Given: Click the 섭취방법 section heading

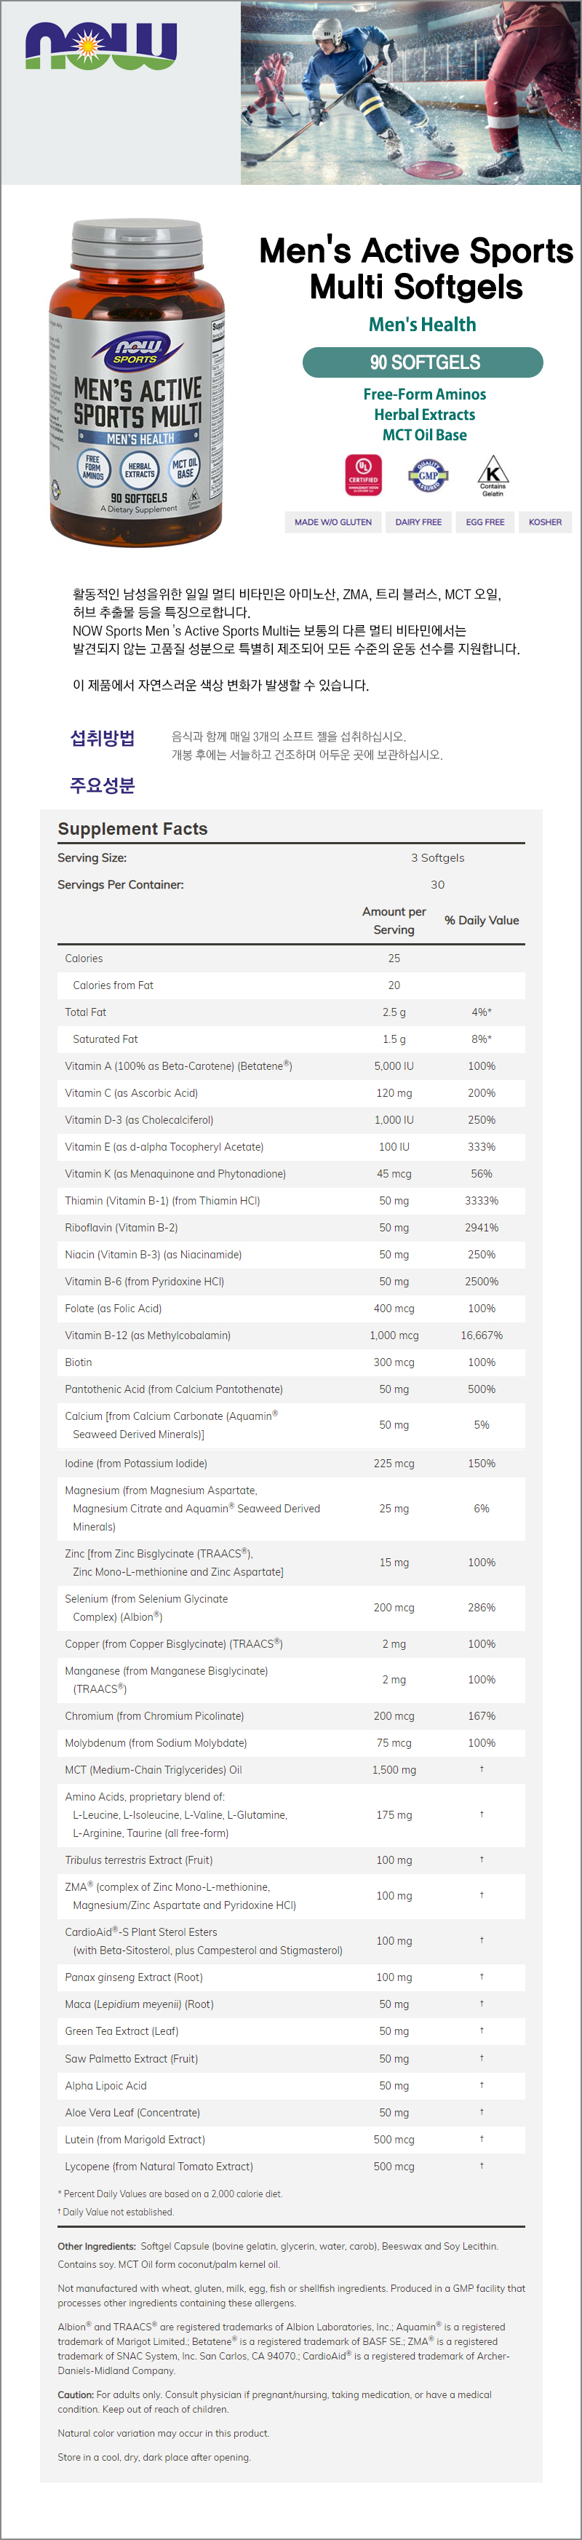Looking at the screenshot, I should coord(103,737).
